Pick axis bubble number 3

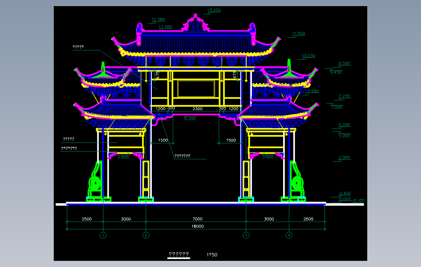246,235
